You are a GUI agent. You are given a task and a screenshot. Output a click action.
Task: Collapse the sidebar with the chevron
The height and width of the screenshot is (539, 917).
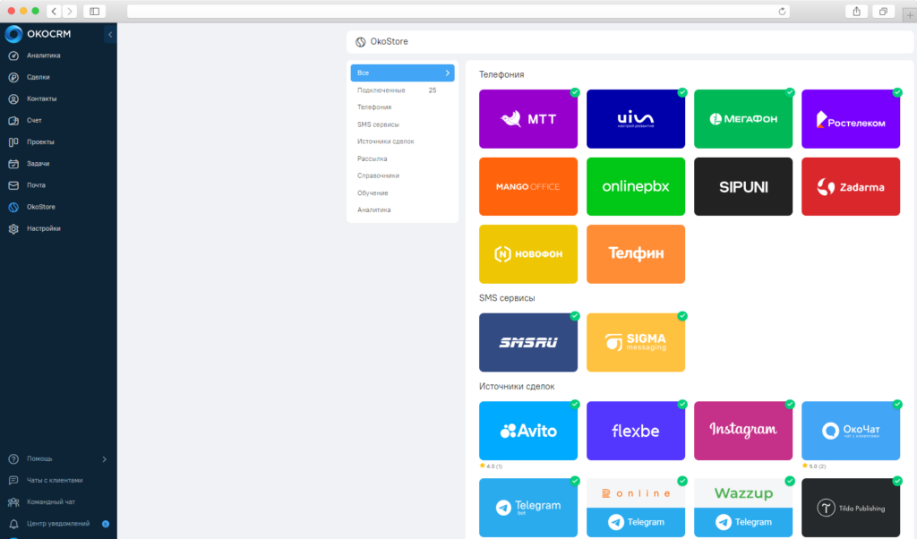click(110, 35)
